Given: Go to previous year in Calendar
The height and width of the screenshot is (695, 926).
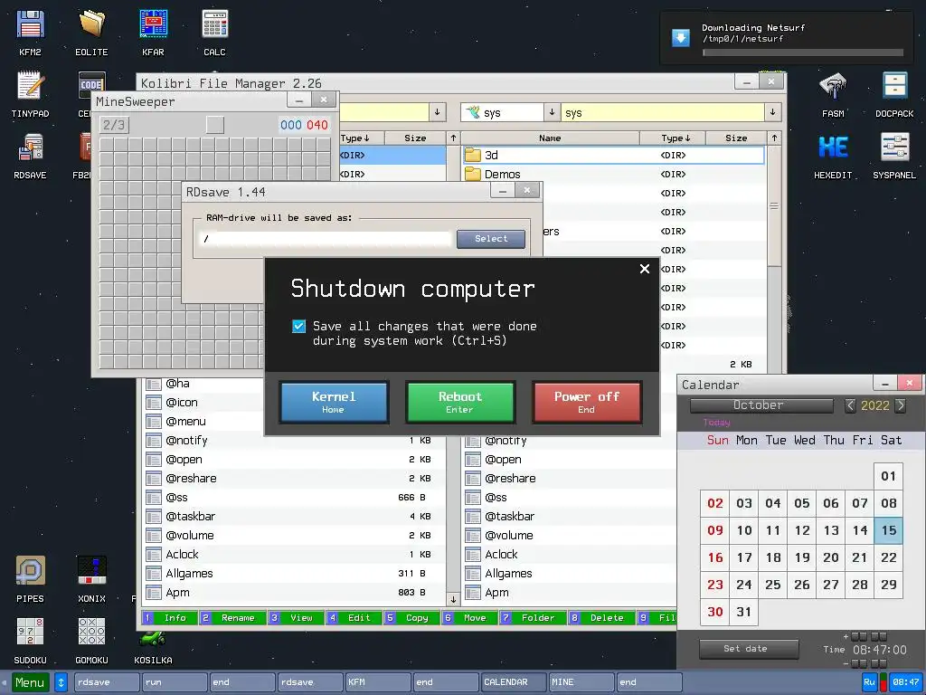Looking at the screenshot, I should pos(850,405).
